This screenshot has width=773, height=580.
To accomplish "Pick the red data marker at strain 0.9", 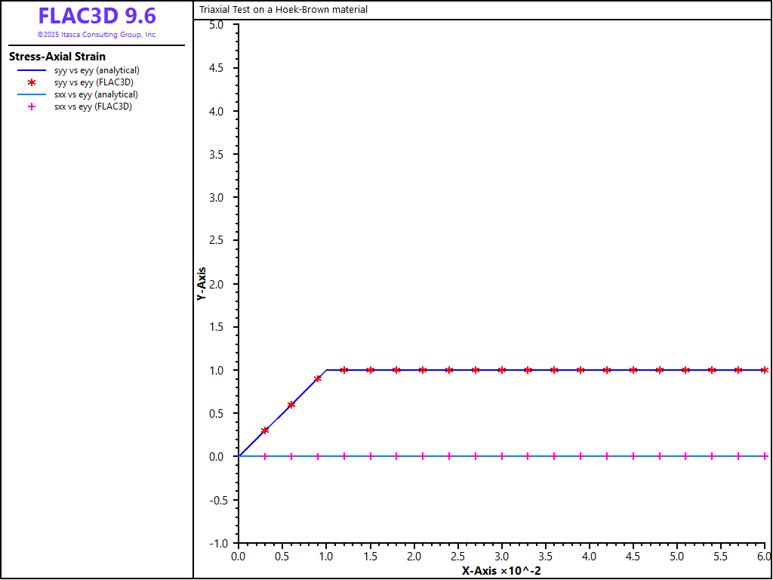I will 318,378.
